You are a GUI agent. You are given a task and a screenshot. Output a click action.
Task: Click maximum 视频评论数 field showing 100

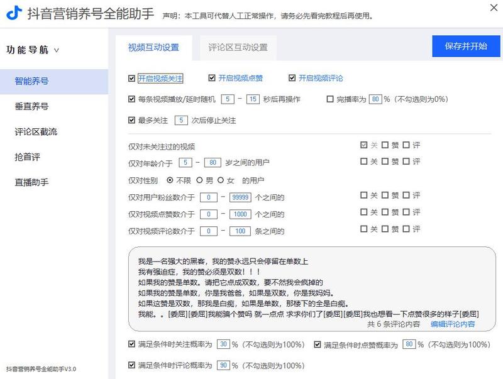(240, 231)
